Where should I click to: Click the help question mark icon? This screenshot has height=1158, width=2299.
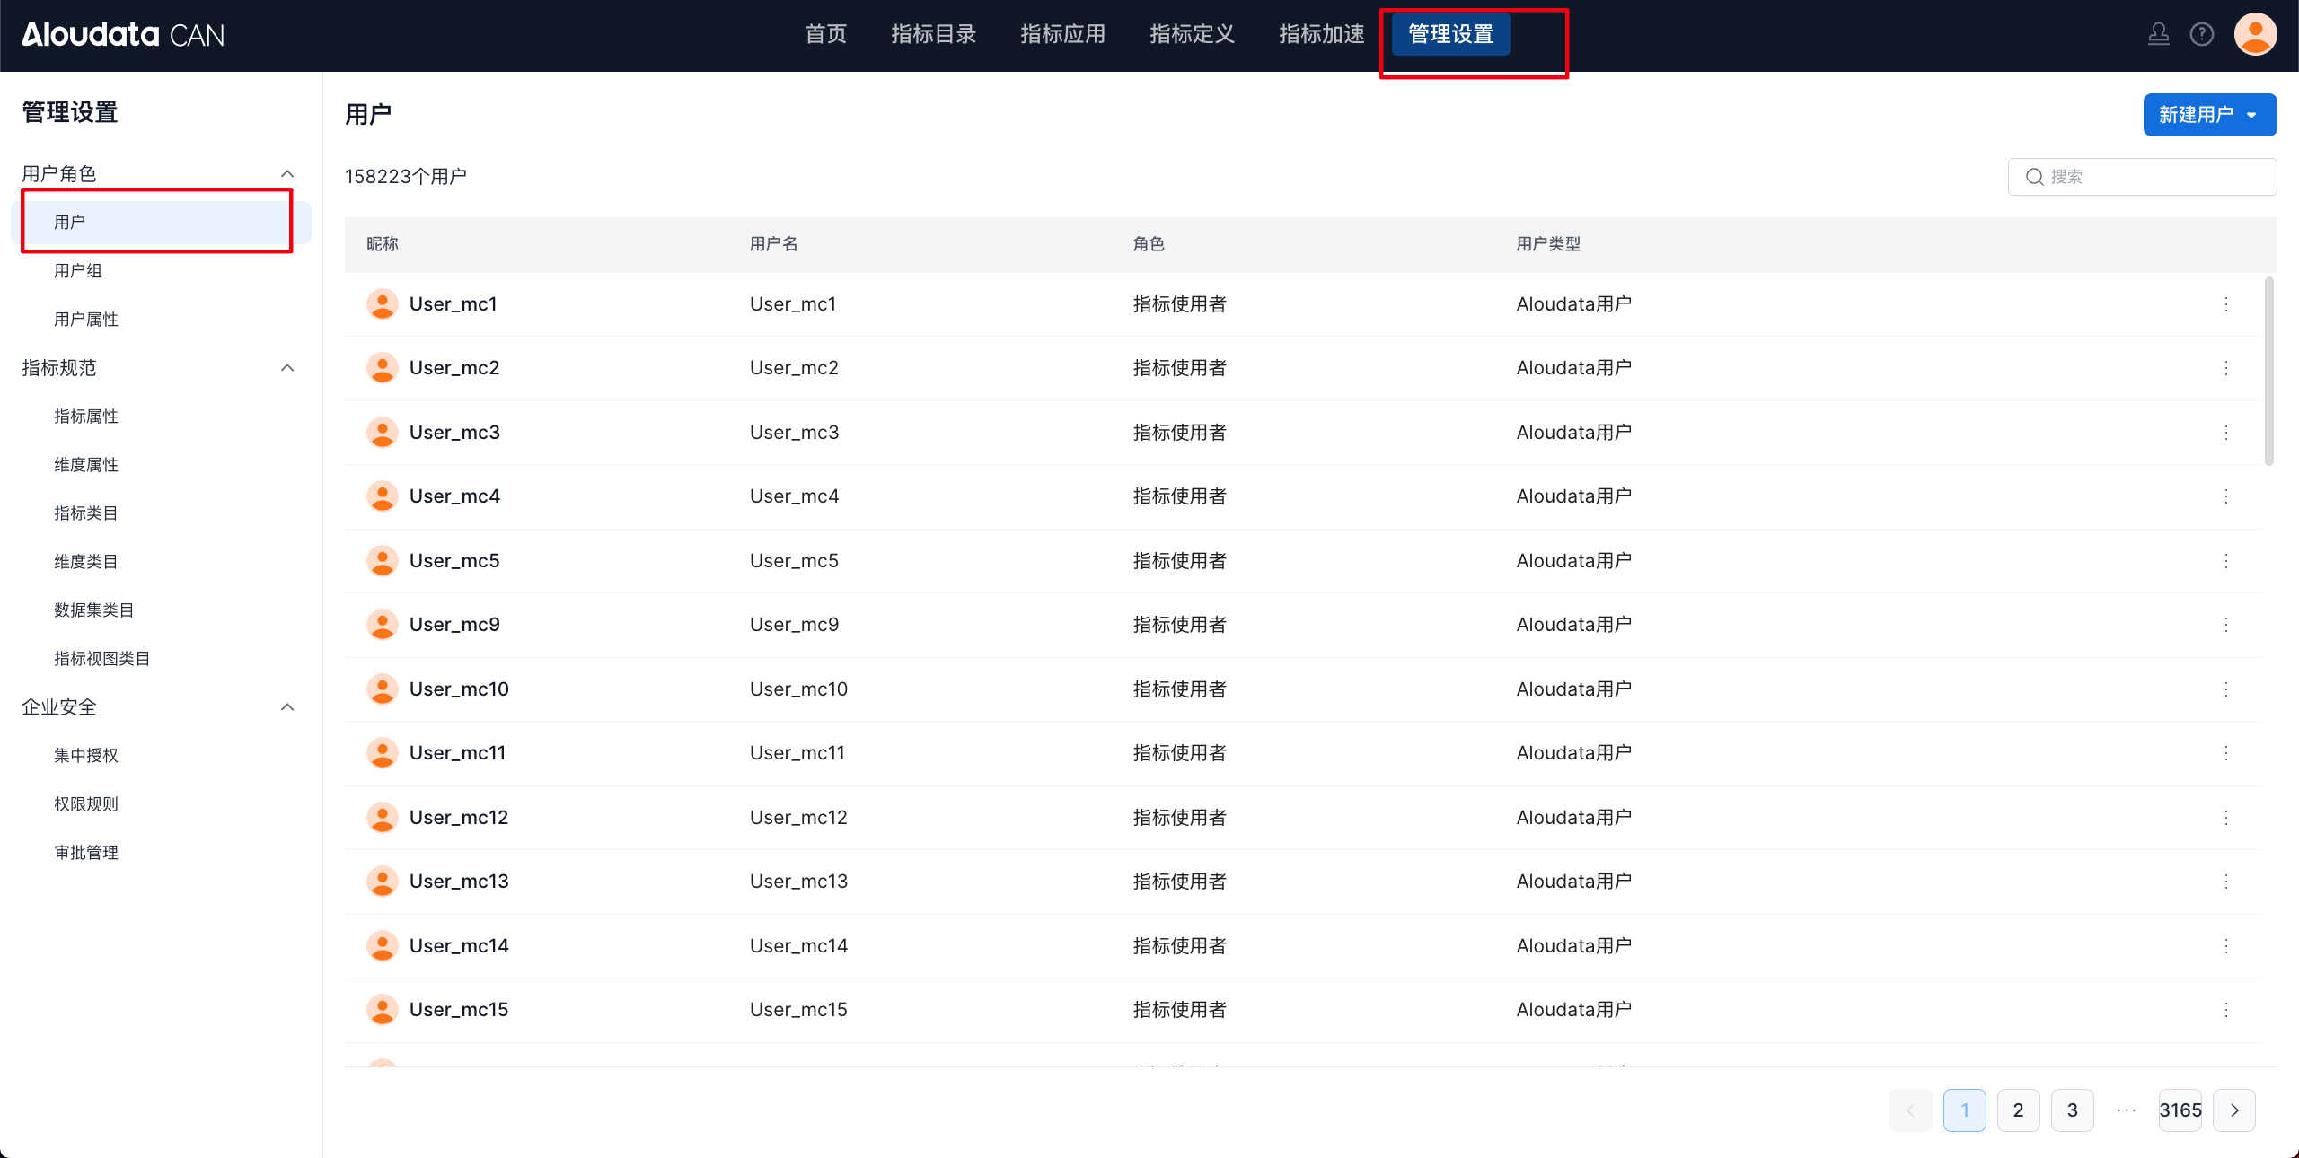(x=2201, y=34)
